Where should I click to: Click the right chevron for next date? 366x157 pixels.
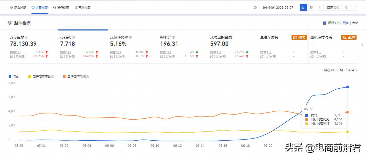[x=355, y=7]
